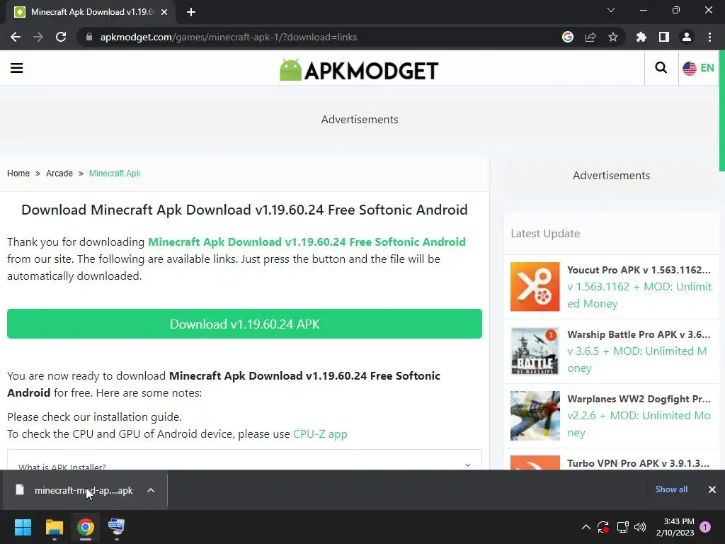Open the Warplanes WW2 Dogfight thumbnail

click(535, 416)
